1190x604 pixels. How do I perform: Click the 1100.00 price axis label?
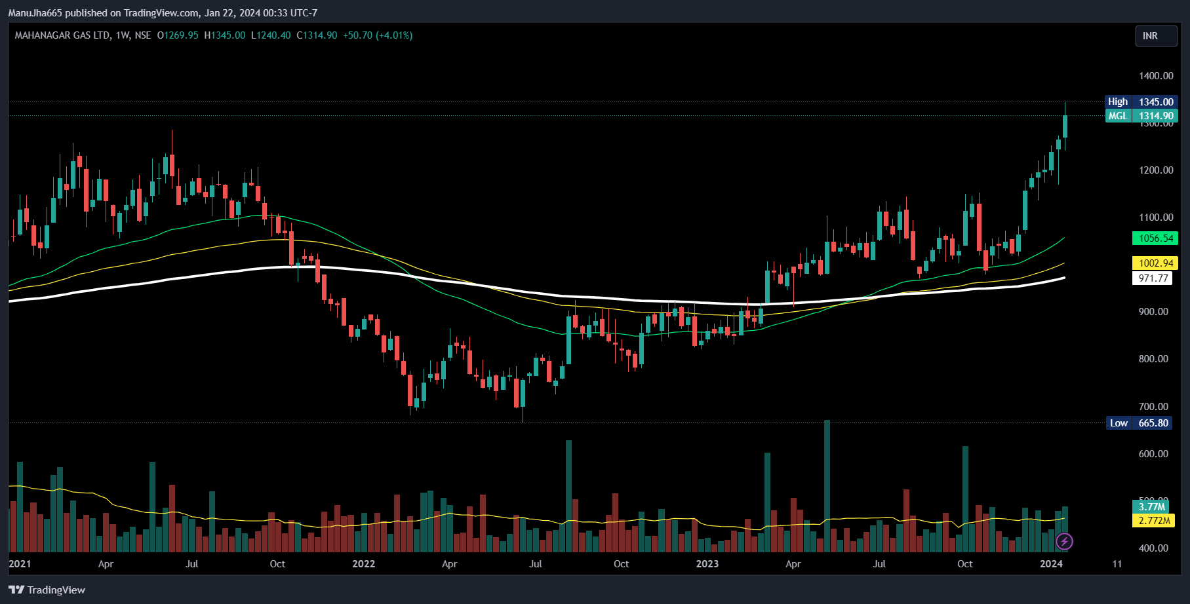point(1156,217)
